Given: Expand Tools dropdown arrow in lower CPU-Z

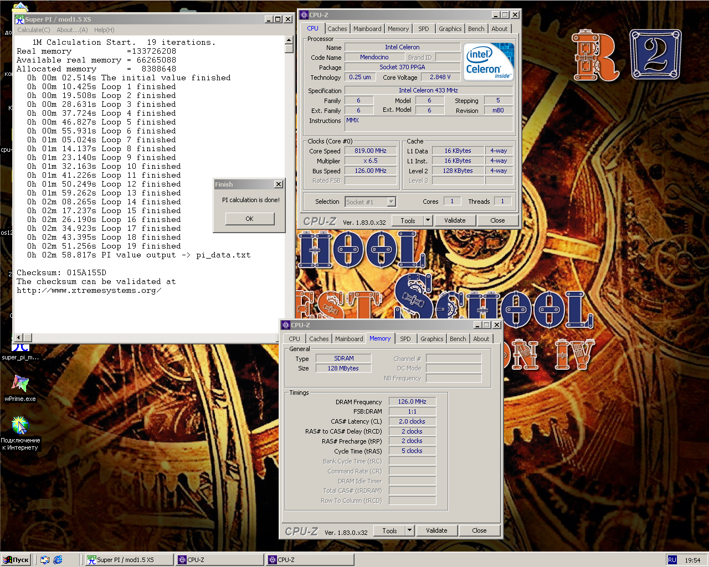Looking at the screenshot, I should [x=409, y=530].
